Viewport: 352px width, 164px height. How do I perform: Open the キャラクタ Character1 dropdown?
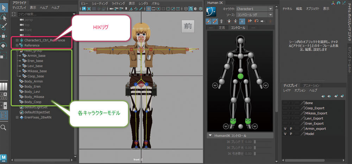pos(254,9)
